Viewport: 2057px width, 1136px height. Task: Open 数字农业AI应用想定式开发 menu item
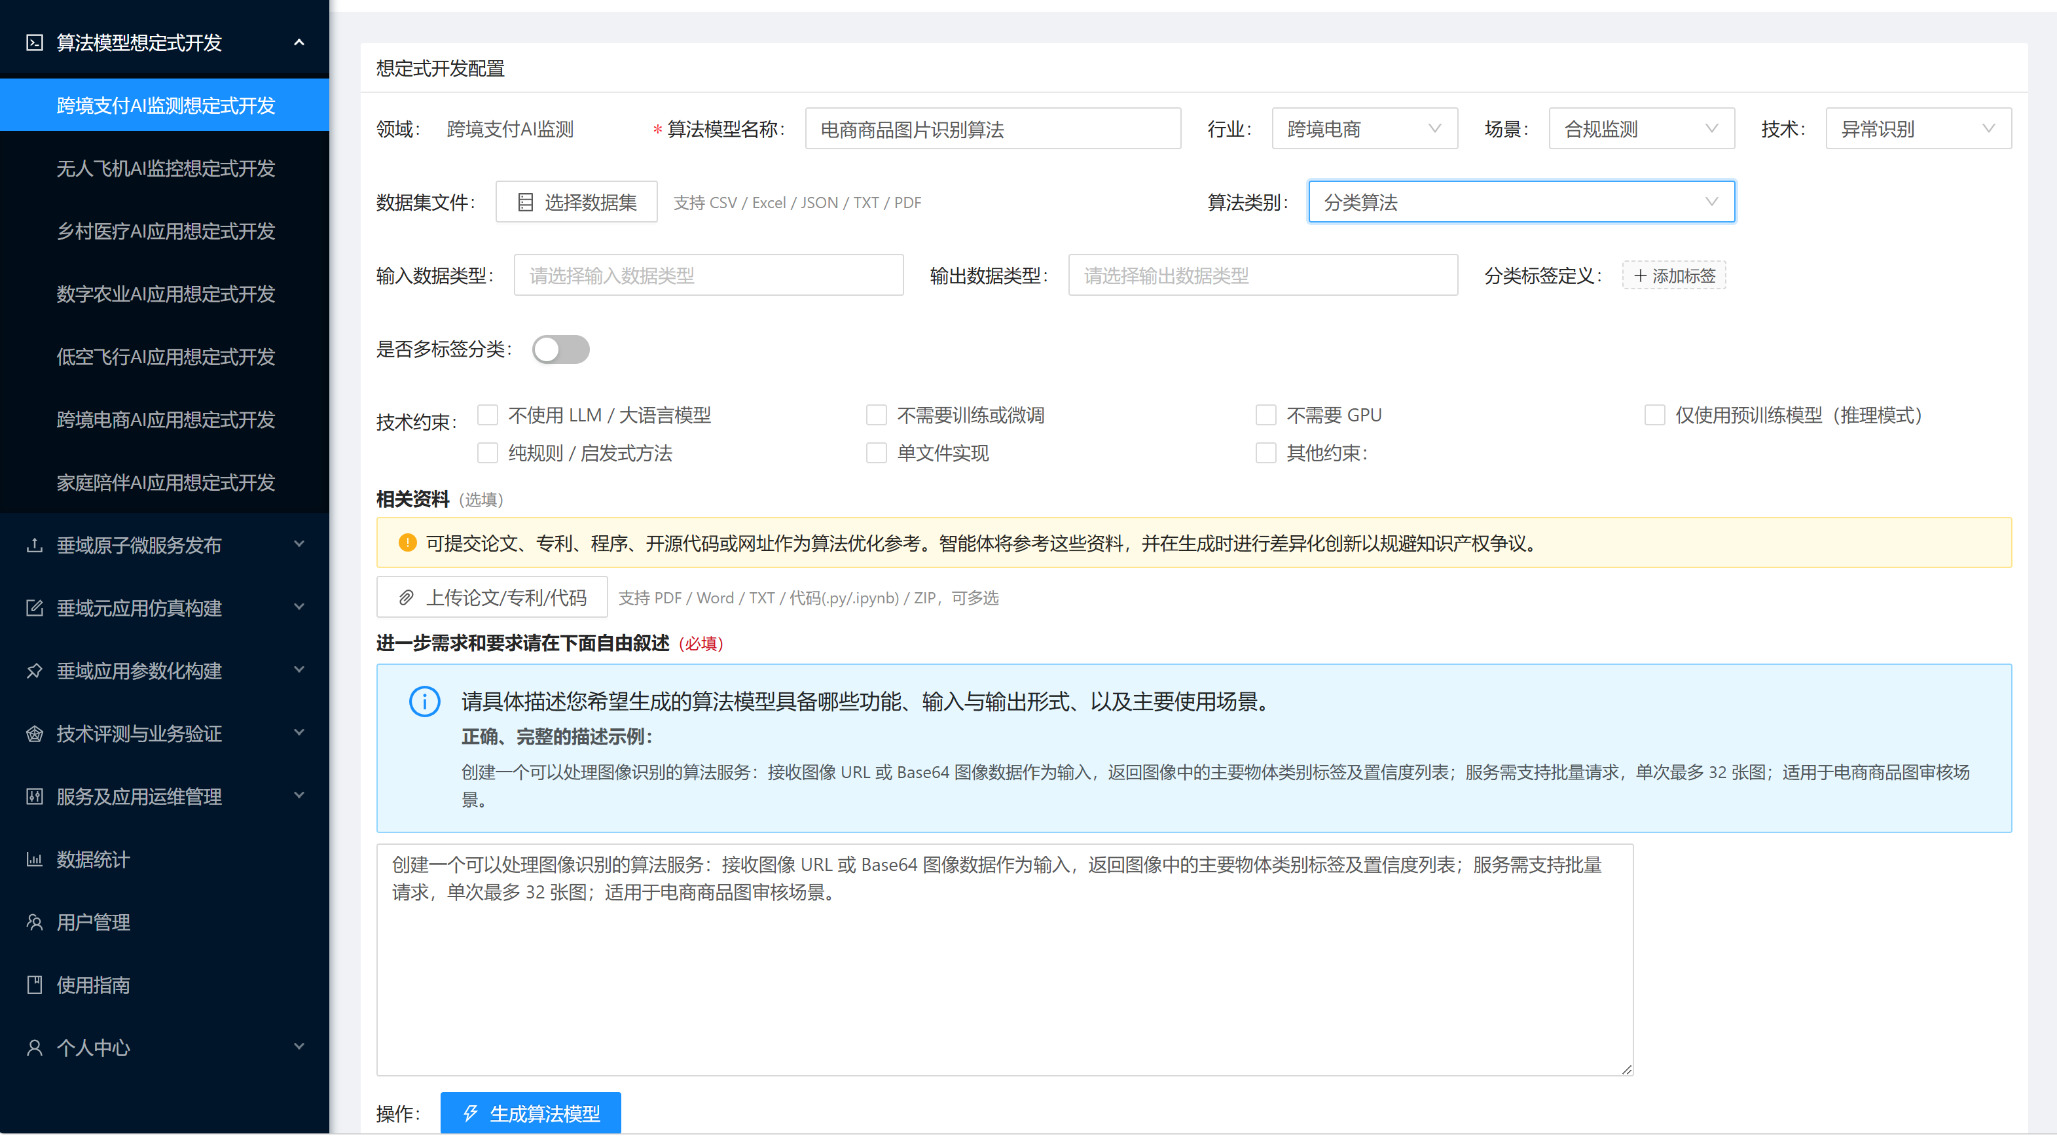coord(164,294)
